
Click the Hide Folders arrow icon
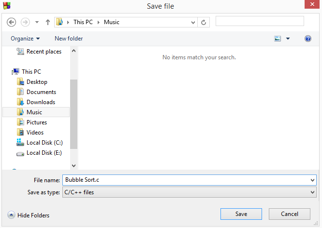pyautogui.click(x=11, y=215)
